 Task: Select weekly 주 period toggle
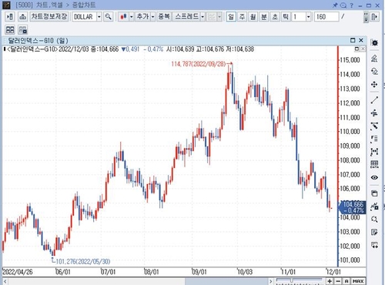click(242, 17)
